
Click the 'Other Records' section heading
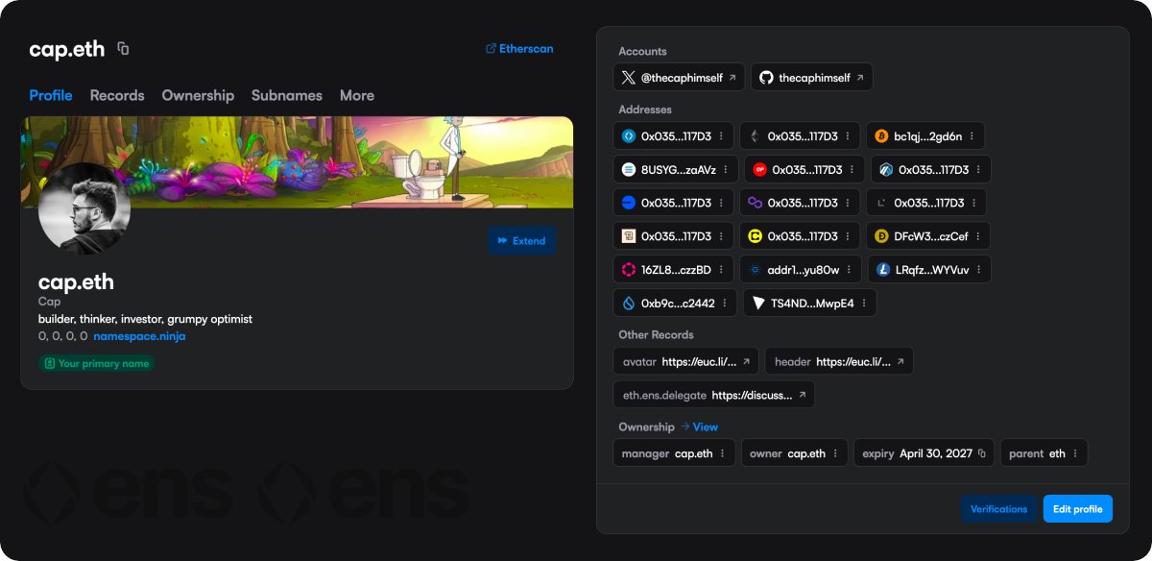tap(656, 335)
